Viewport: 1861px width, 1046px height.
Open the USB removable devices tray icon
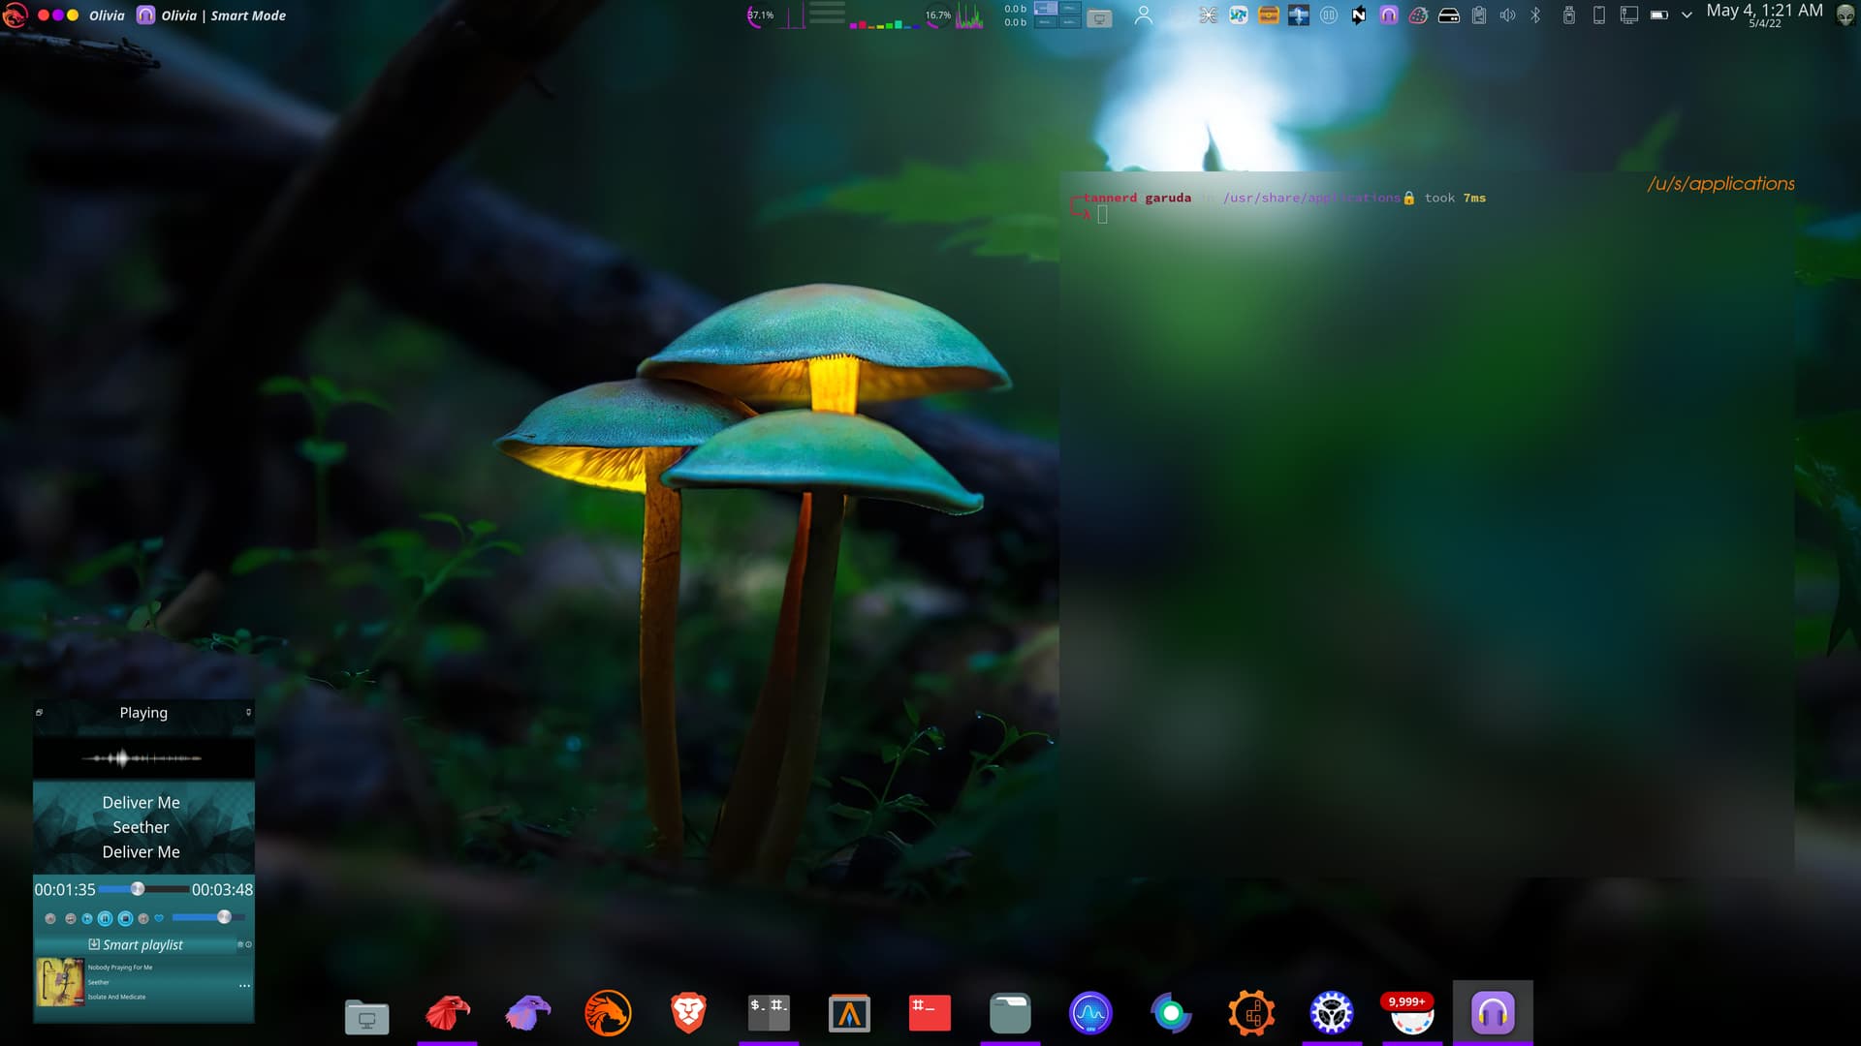point(1569,15)
